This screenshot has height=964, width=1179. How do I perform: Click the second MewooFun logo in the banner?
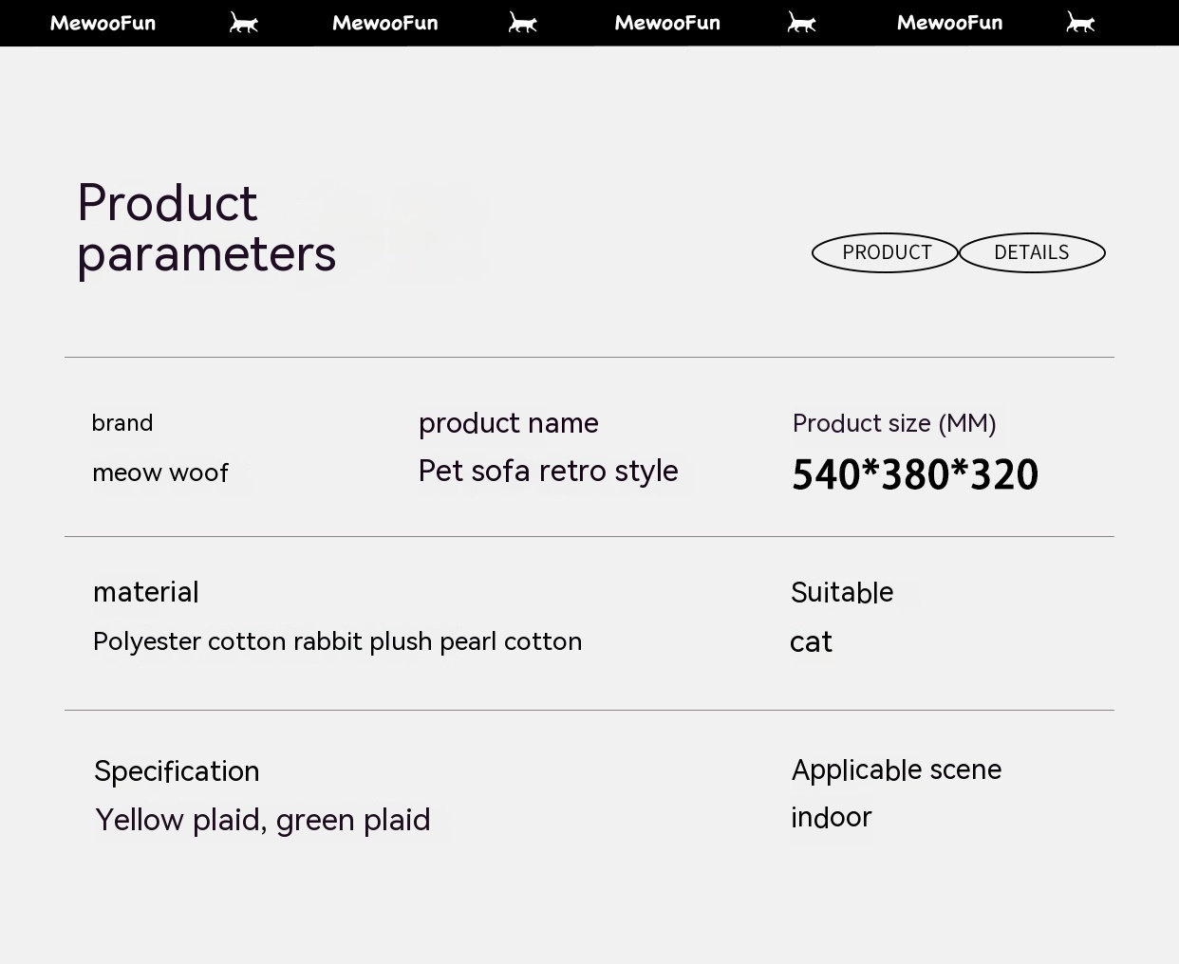[385, 23]
